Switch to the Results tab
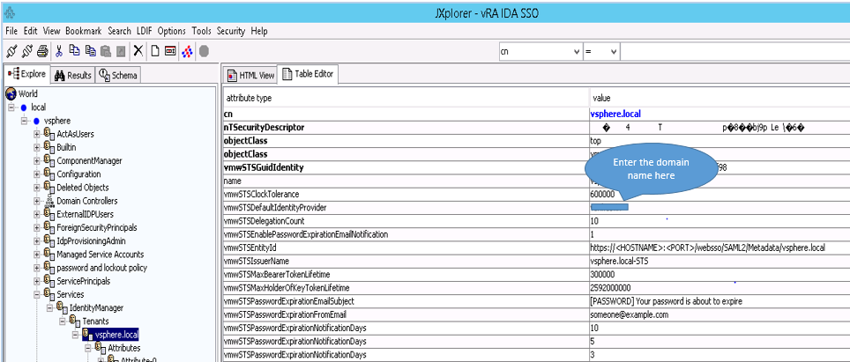 coord(73,75)
